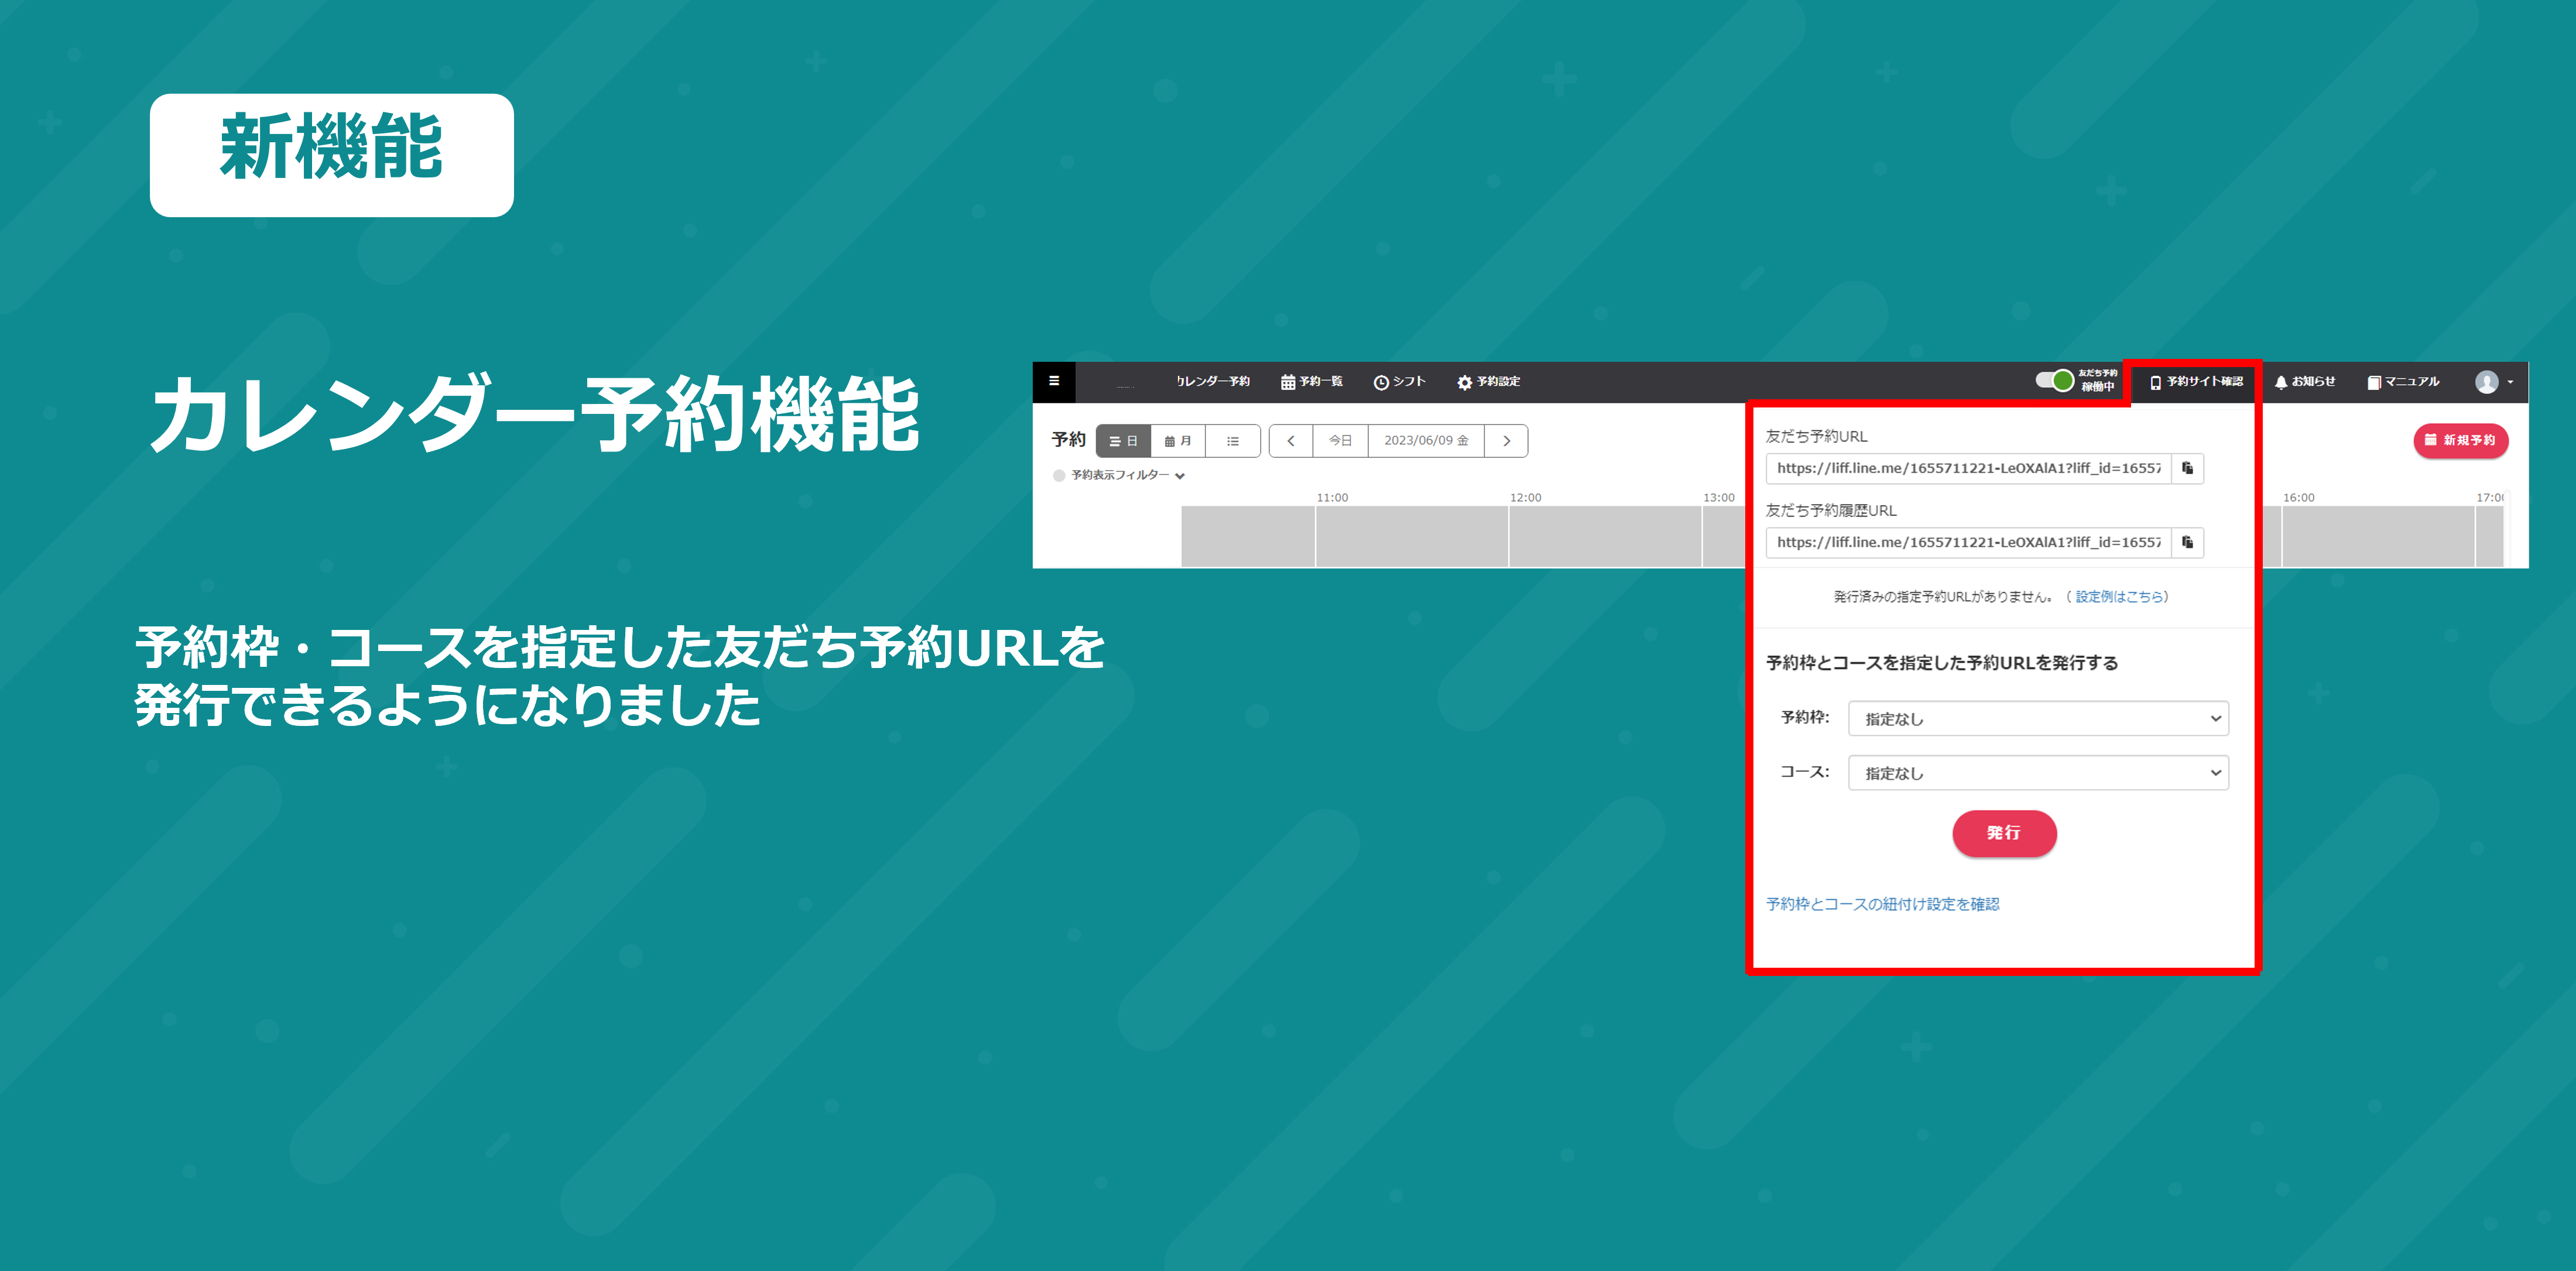Select the 友だち予約URL text field

1968,468
